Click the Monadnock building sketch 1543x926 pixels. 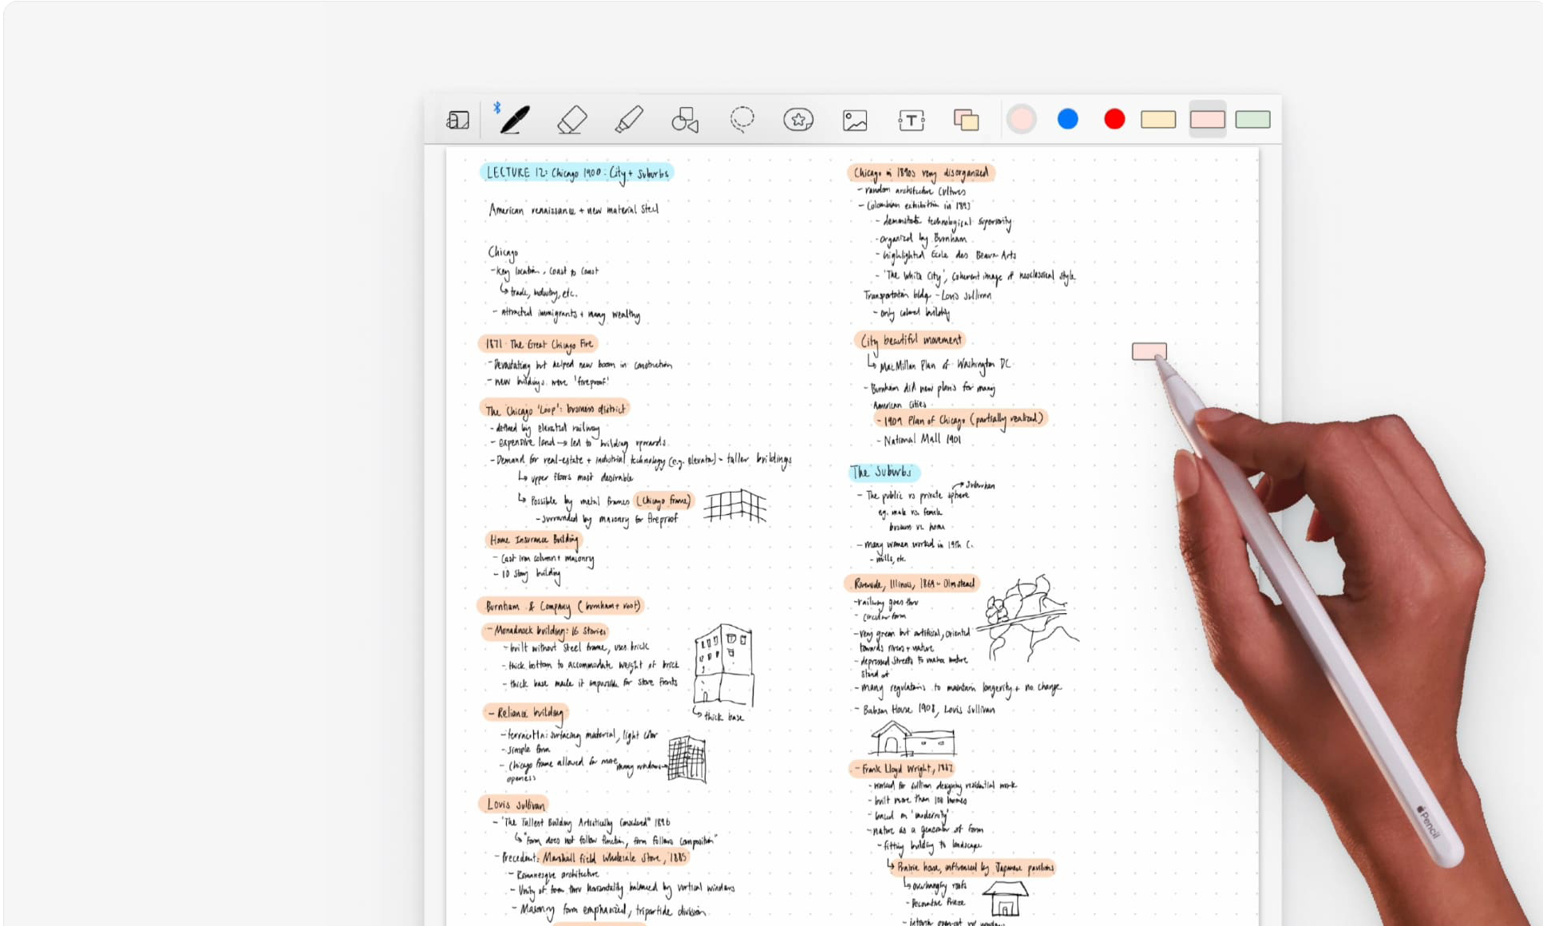(723, 665)
